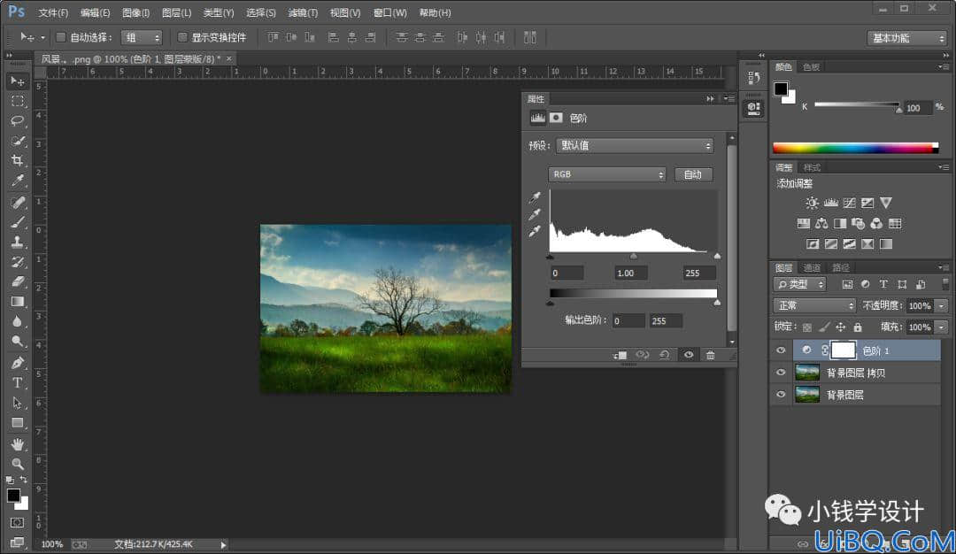Toggle lock transparent pixels
The image size is (956, 554).
807,327
